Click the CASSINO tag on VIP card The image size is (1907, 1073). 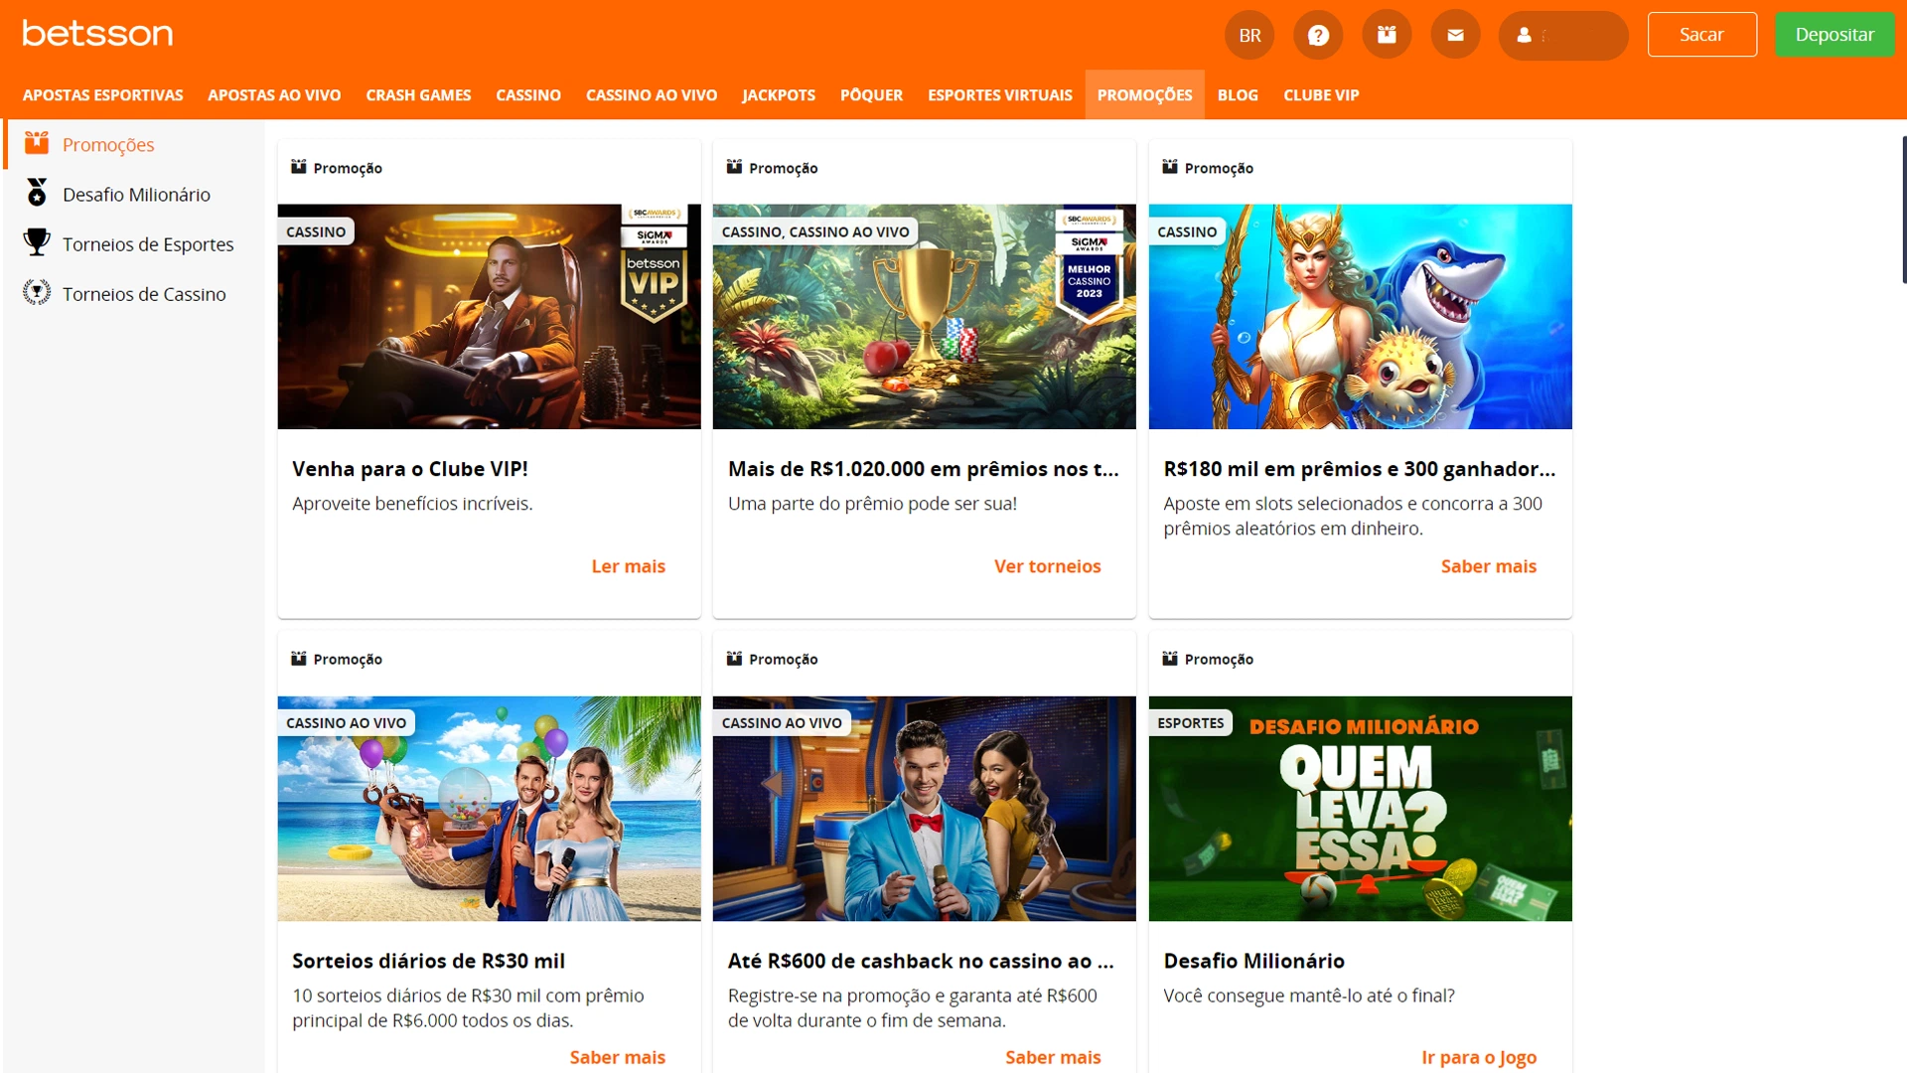point(316,231)
